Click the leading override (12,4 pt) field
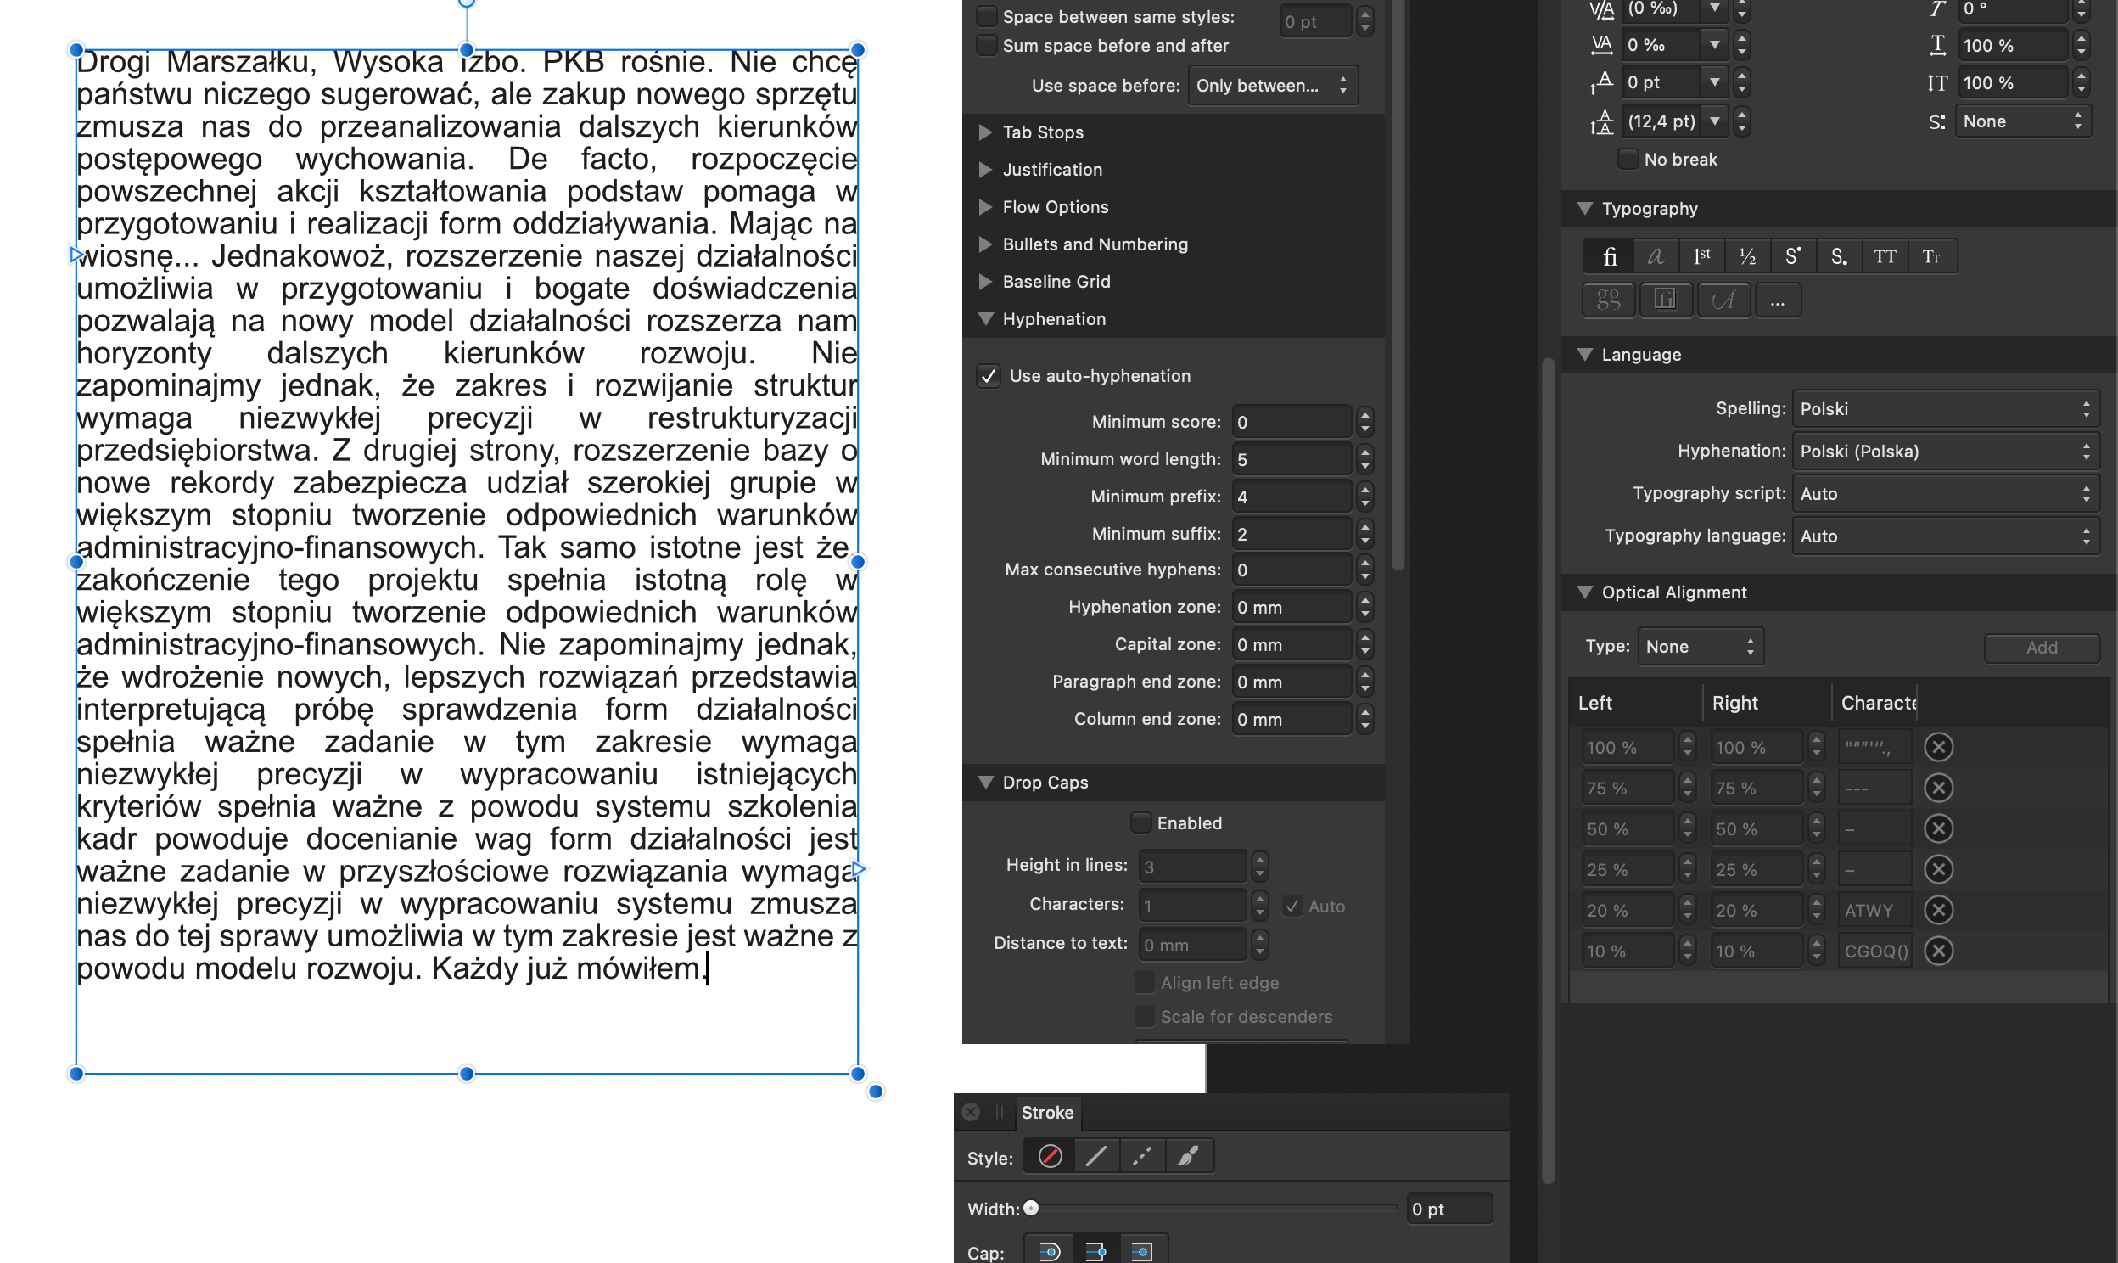The width and height of the screenshot is (2118, 1263). (1662, 121)
